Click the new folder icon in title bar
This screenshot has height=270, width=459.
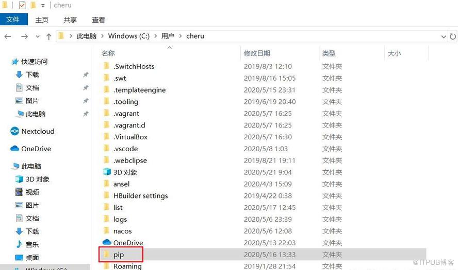click(33, 5)
